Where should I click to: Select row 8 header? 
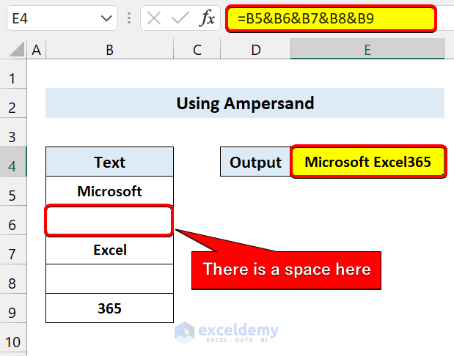13,279
